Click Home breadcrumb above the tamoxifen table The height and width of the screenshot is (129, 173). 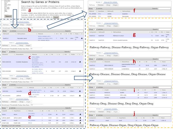(x=11, y=76)
